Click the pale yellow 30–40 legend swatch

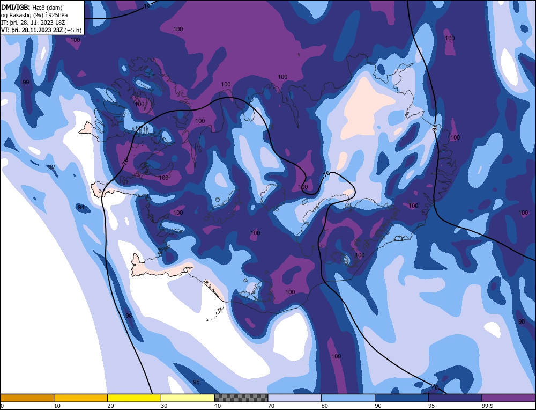[x=188, y=398]
